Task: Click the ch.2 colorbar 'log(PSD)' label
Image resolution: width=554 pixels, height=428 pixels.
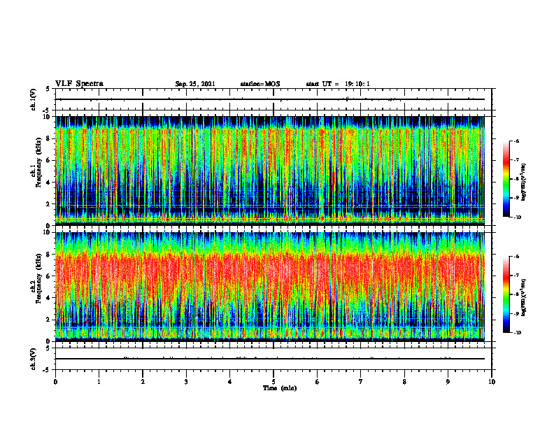Action: [525, 297]
